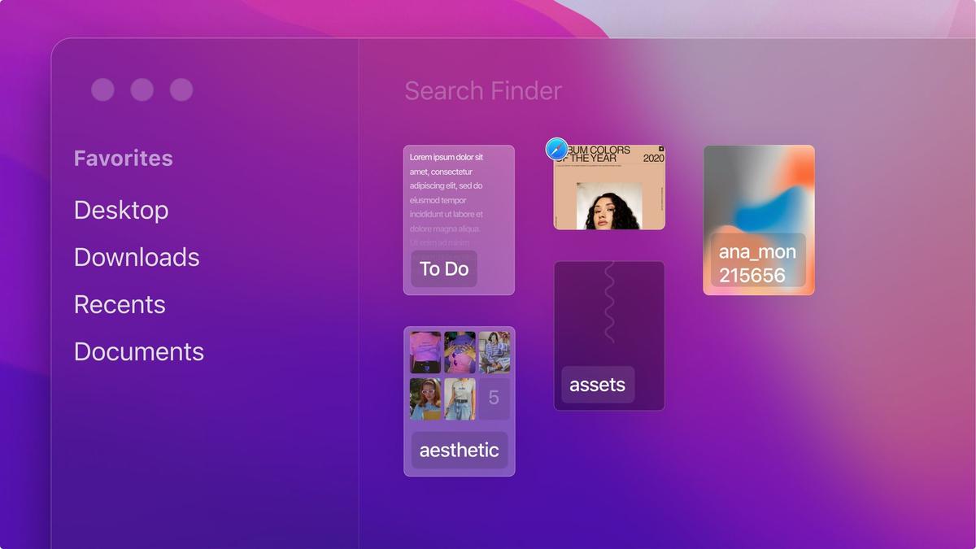
Task: Open Downloads from the sidebar
Action: click(x=137, y=257)
